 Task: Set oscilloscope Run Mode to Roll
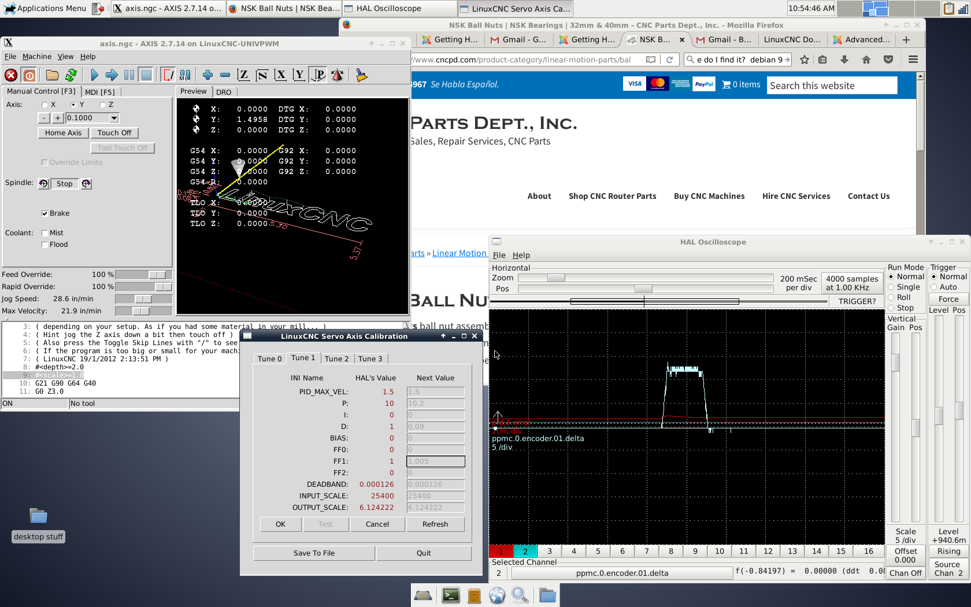[x=891, y=298]
